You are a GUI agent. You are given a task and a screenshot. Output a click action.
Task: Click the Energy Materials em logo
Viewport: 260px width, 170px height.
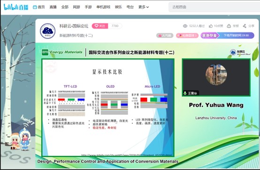coord(45,52)
